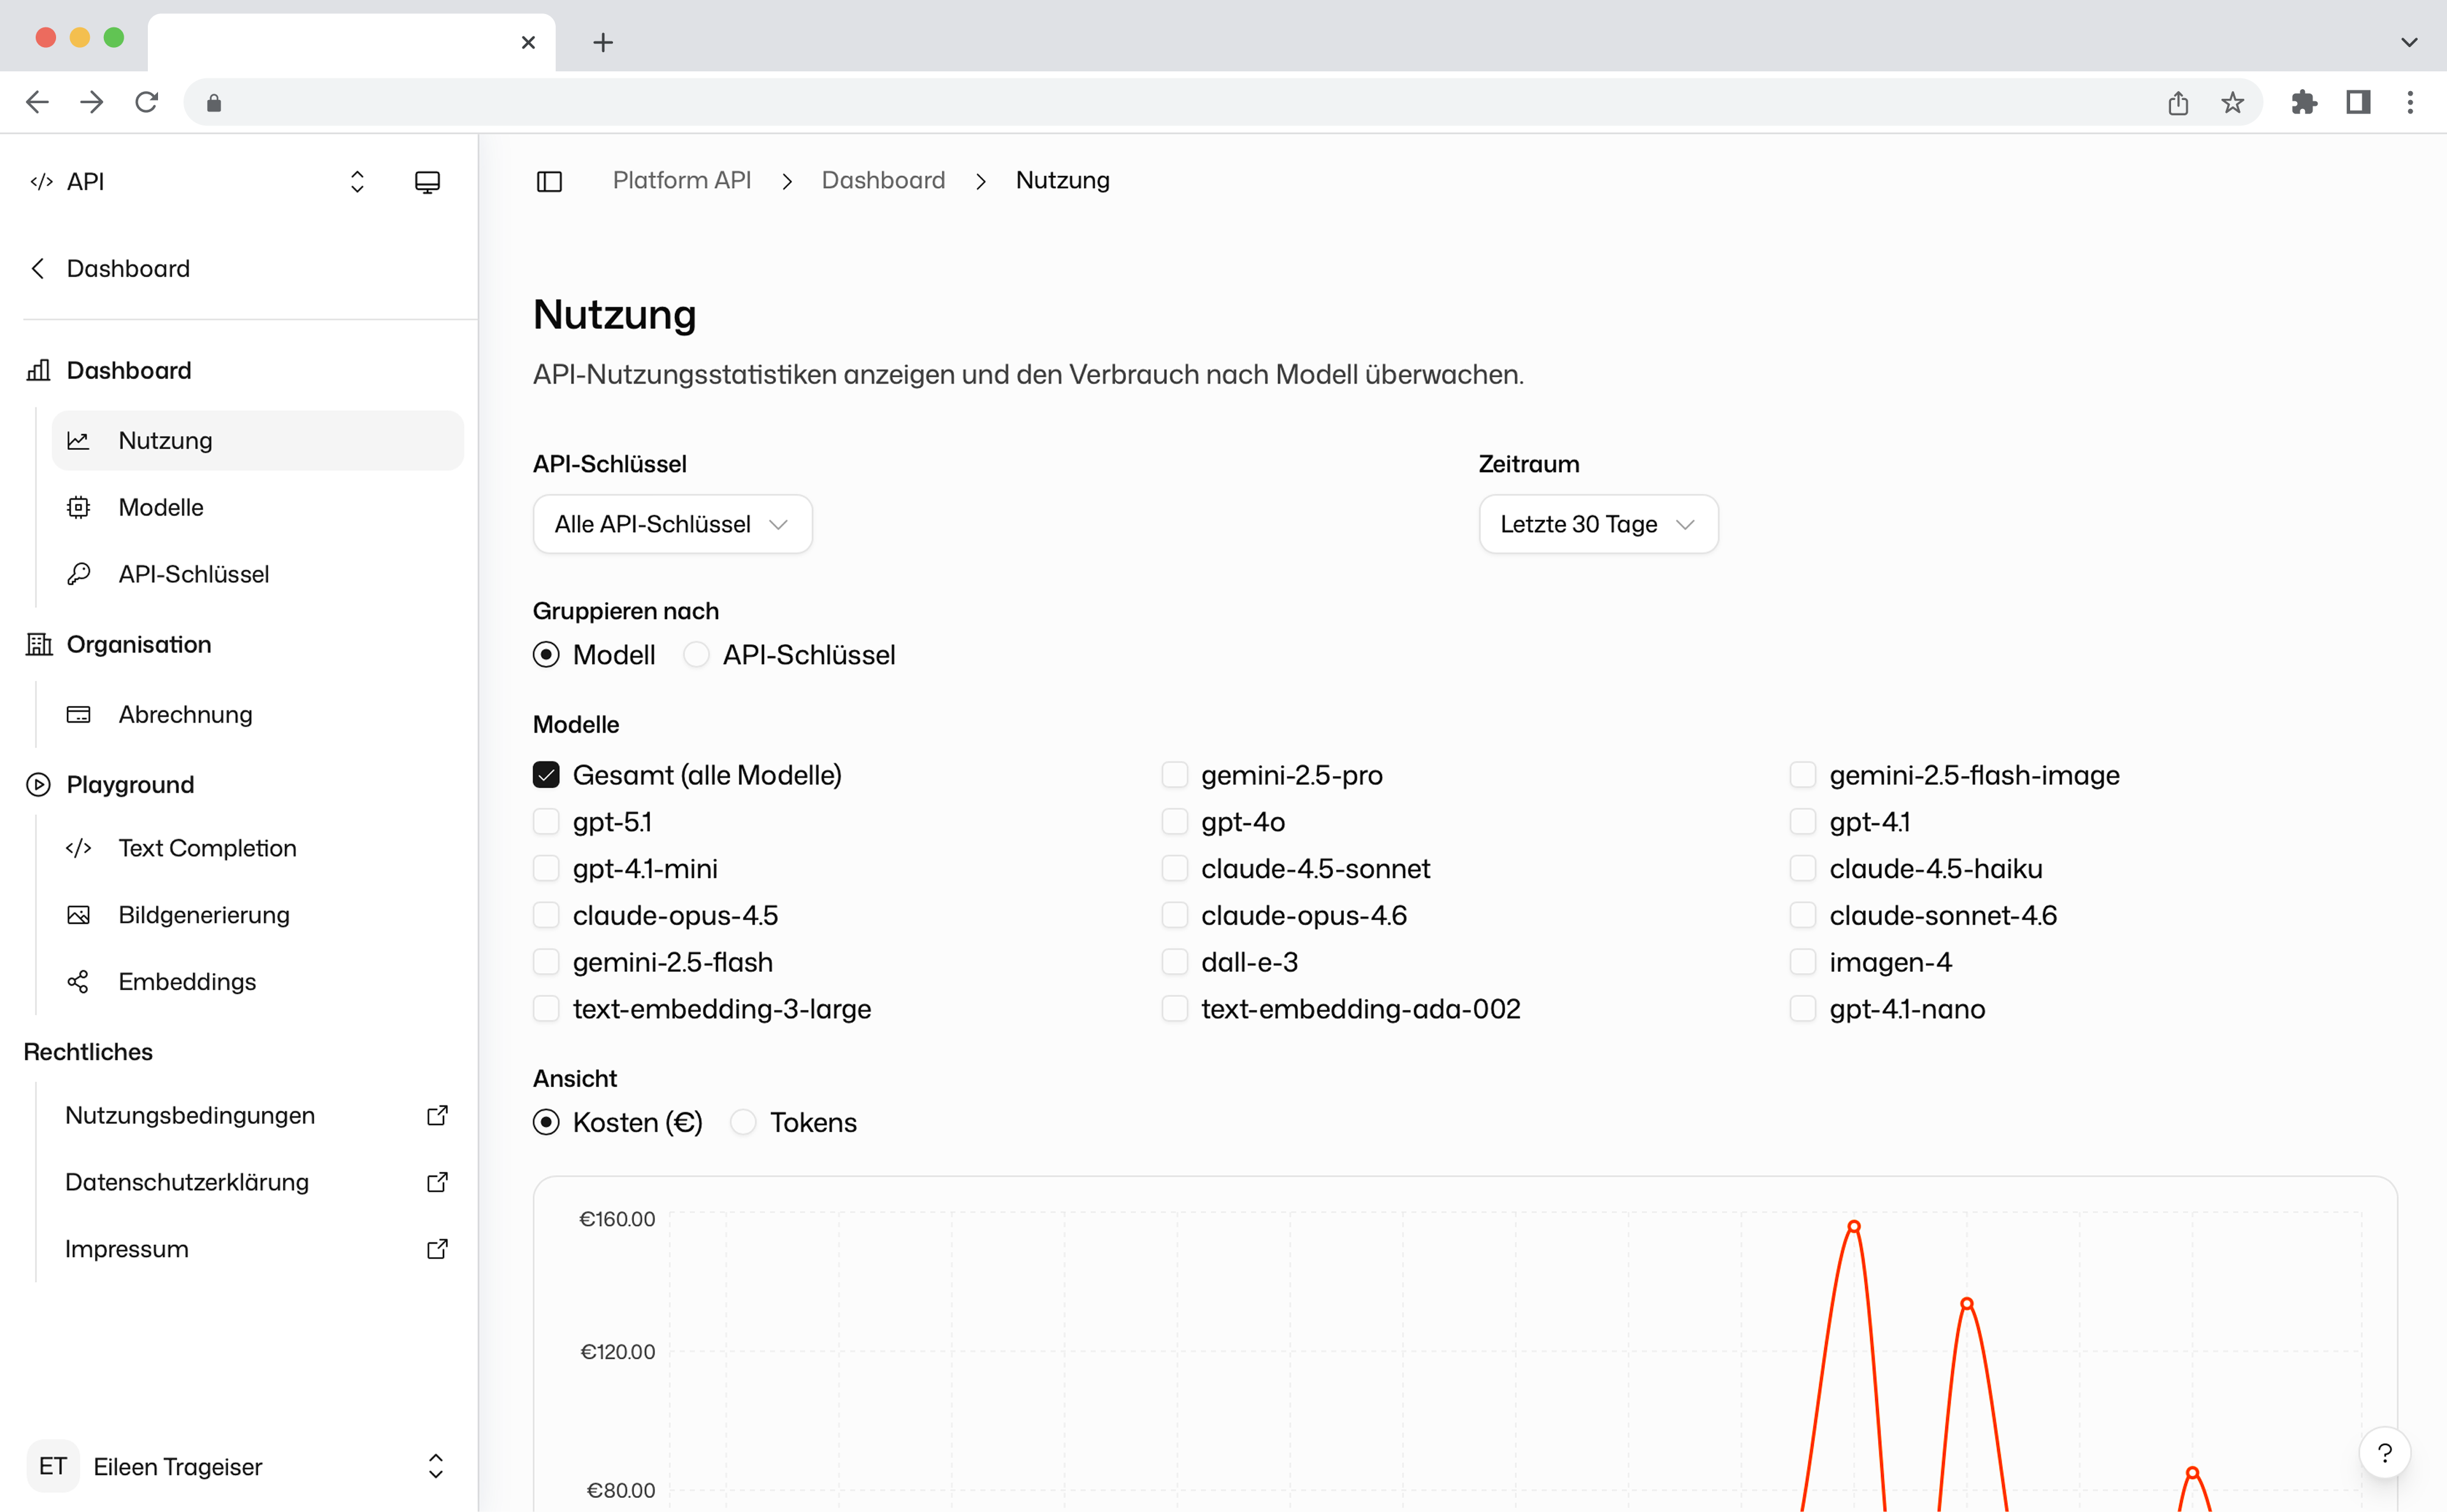Open the Nutzungsbedingungen link
This screenshot has height=1512, width=2447.
pos(190,1115)
